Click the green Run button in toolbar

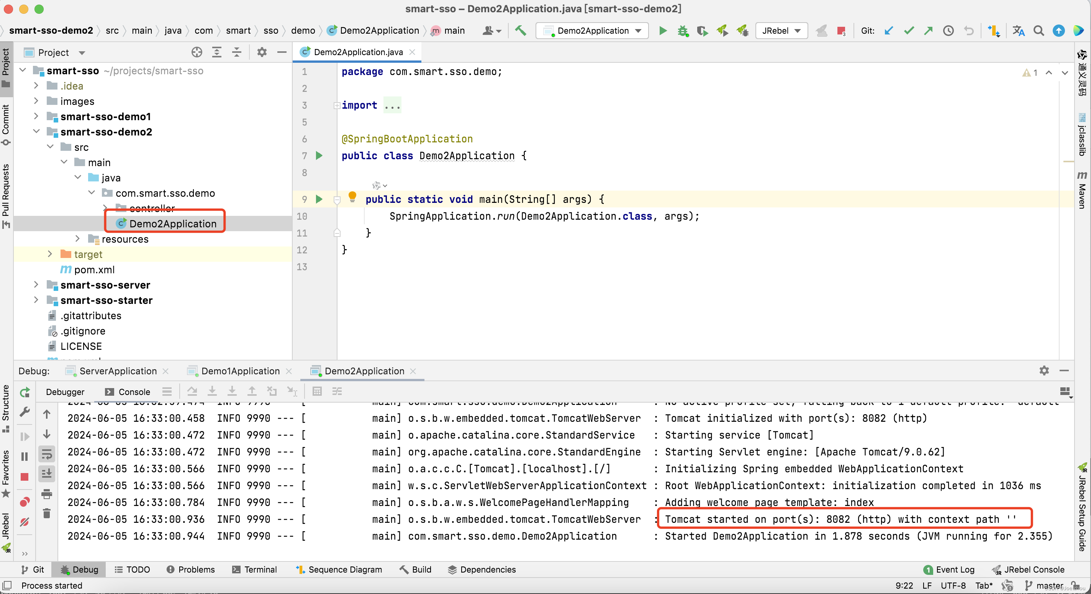pyautogui.click(x=663, y=31)
